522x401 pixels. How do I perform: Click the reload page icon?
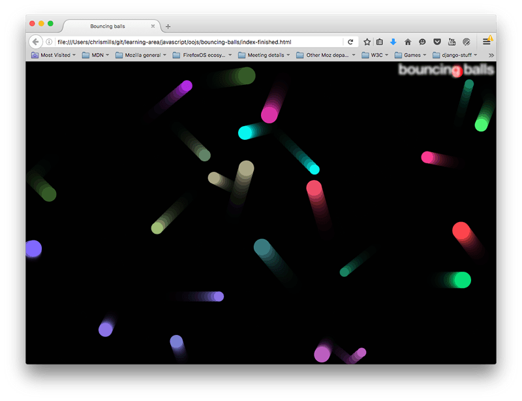[x=350, y=40]
